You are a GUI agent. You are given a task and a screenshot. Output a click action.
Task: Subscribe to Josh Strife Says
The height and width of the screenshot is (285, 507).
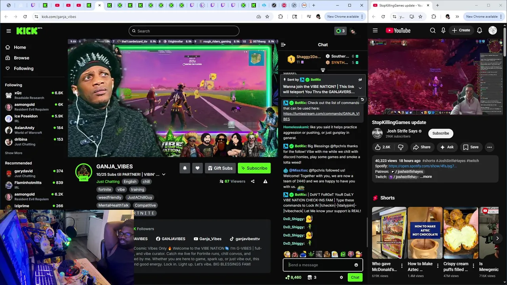tap(440, 133)
